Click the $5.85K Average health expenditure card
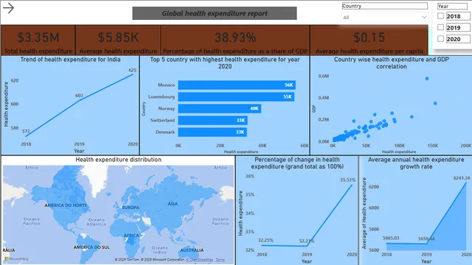This screenshot has height=265, width=472. [x=118, y=40]
